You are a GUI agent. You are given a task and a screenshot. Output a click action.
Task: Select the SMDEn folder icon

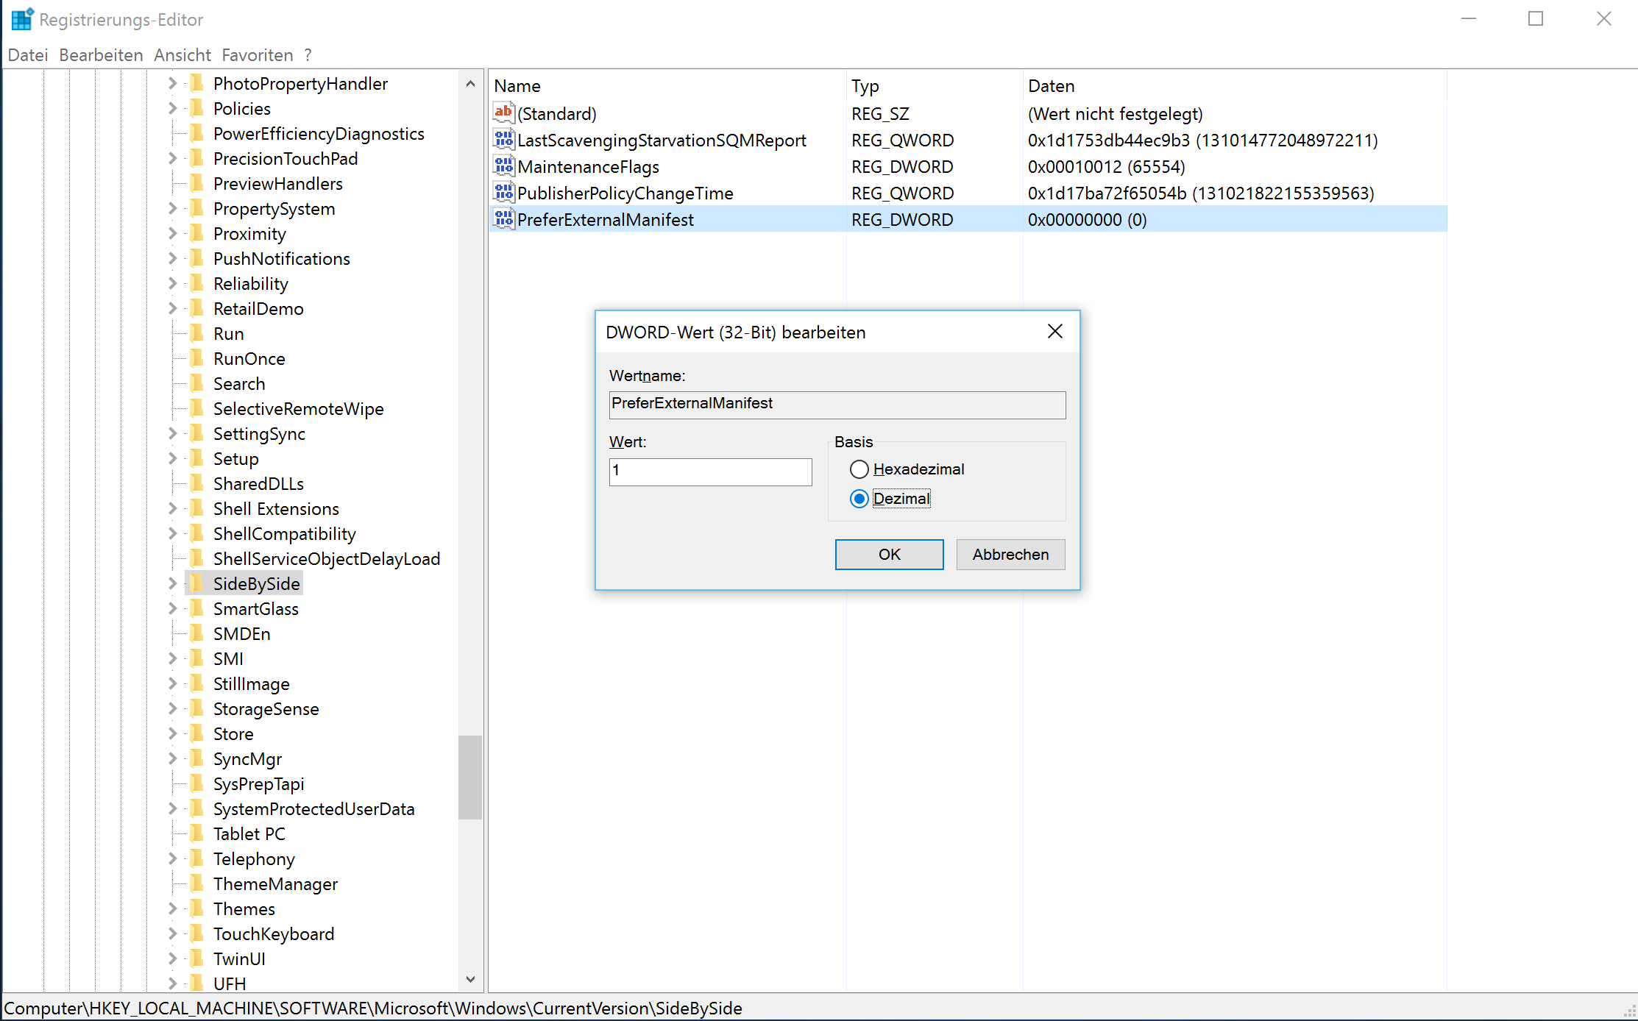click(x=196, y=633)
